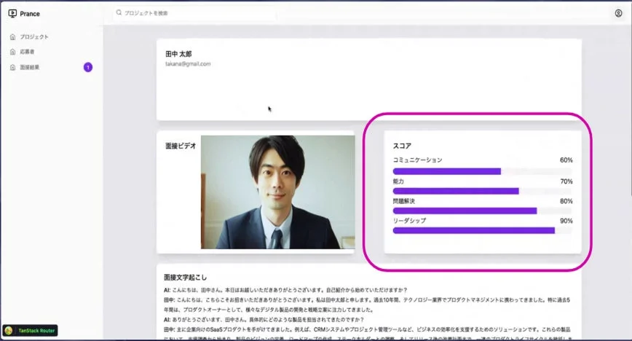Image resolution: width=632 pixels, height=341 pixels.
Task: Click the search magnifier icon
Action: [119, 12]
